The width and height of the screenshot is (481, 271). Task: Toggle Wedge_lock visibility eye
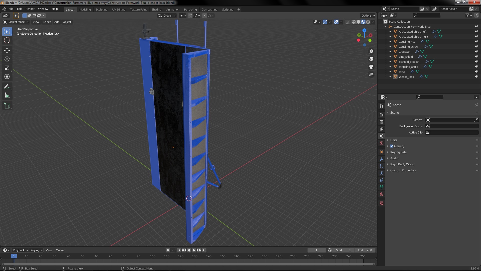point(476,77)
